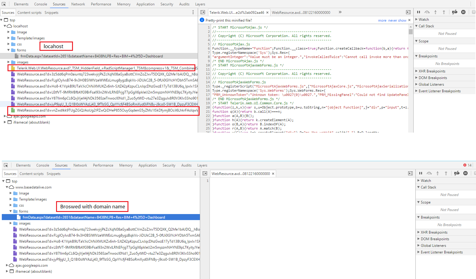This screenshot has height=279, width=476.
Task: Click the 'never show' link
Action: tap(397, 20)
